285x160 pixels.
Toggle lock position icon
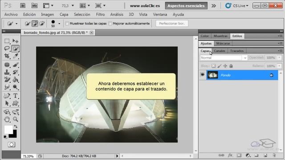point(225,66)
